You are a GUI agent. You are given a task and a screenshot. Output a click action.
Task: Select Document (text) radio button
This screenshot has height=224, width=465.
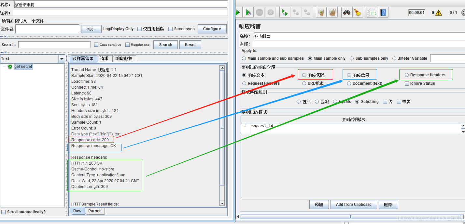349,83
